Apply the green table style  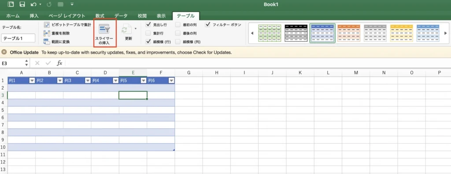point(270,33)
